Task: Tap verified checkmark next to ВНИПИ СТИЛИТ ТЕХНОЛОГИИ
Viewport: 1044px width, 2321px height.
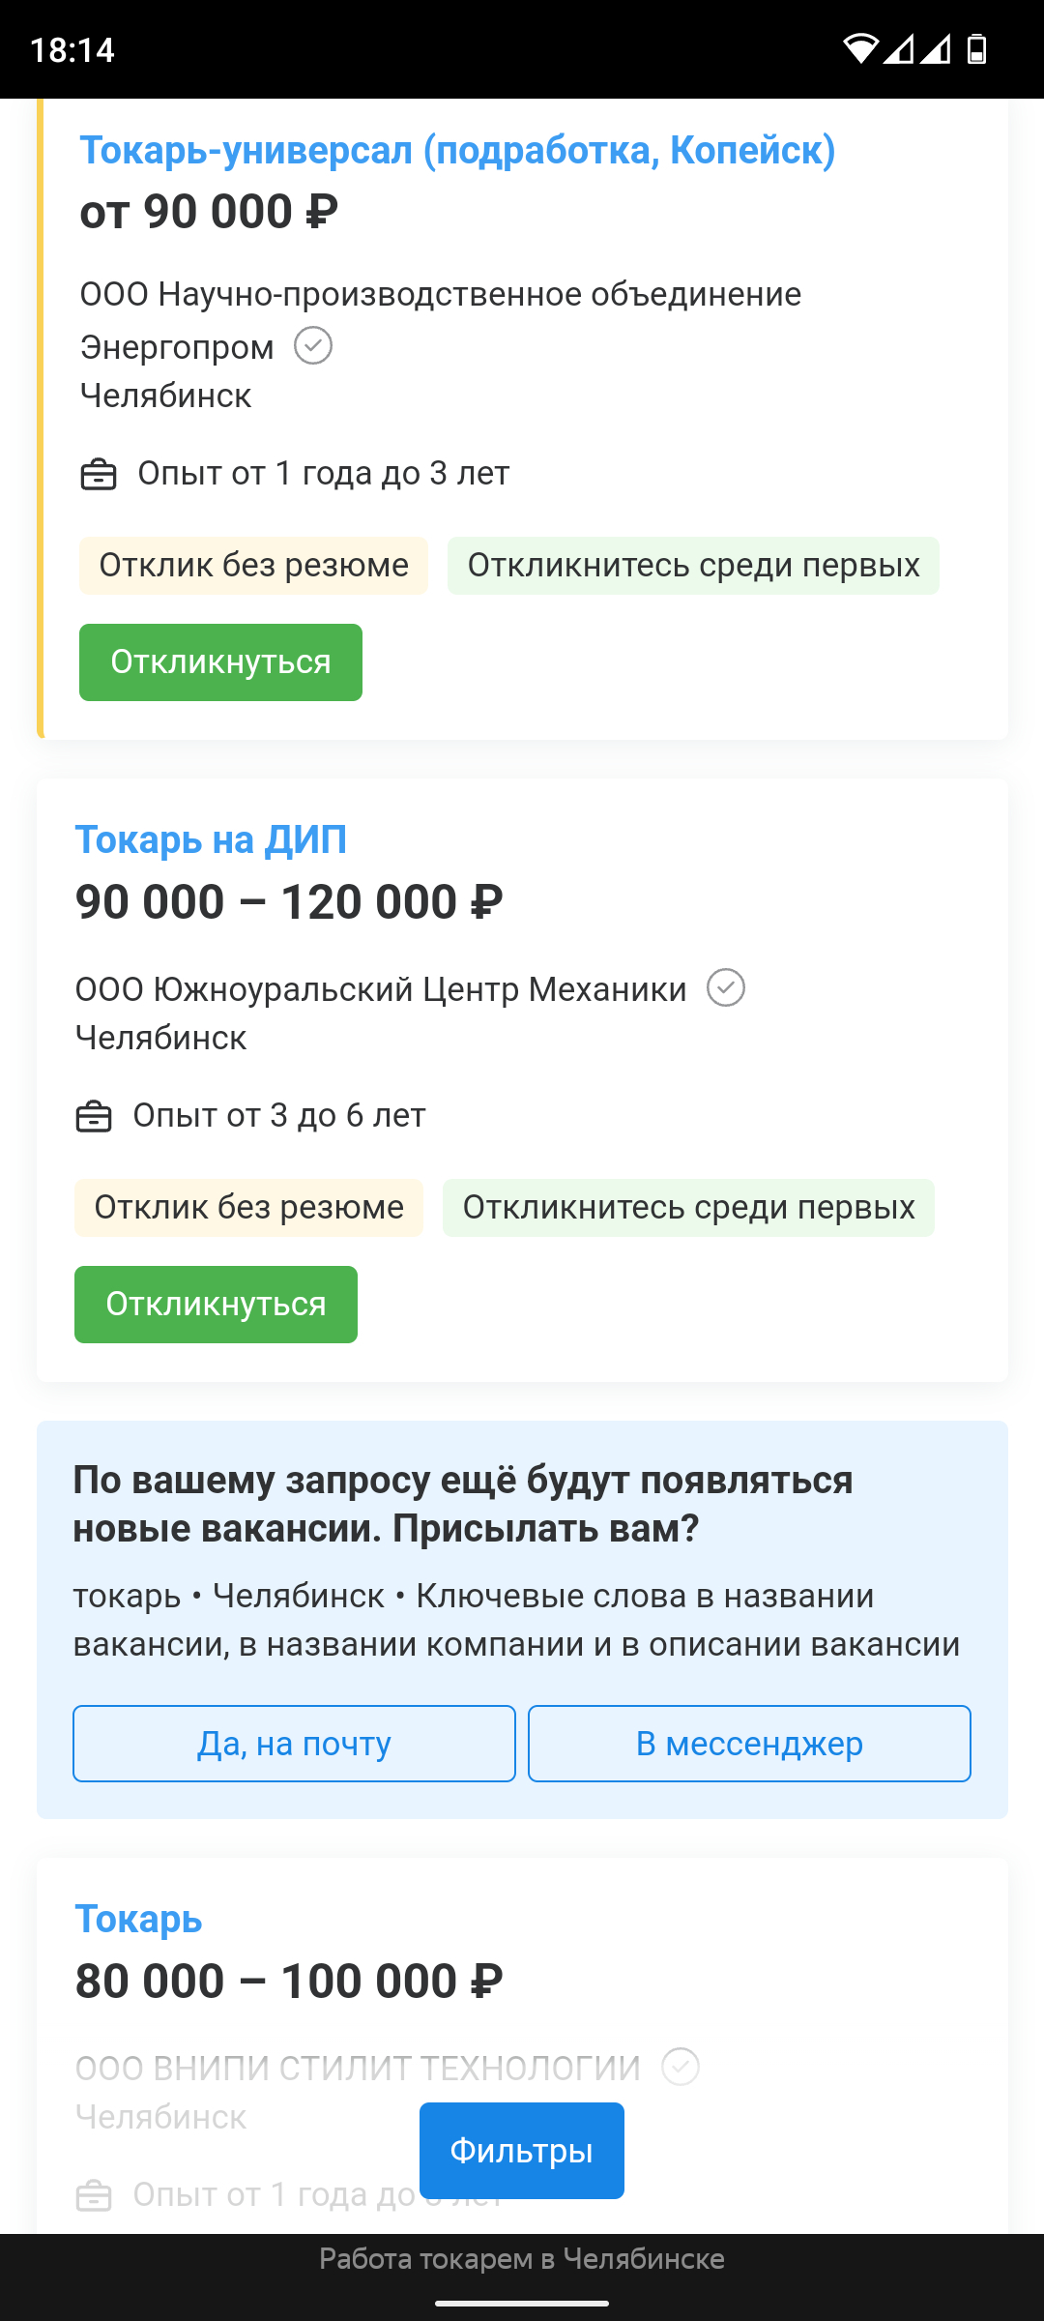Action: click(681, 2067)
